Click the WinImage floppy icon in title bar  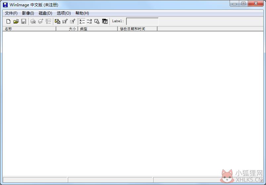click(x=5, y=5)
